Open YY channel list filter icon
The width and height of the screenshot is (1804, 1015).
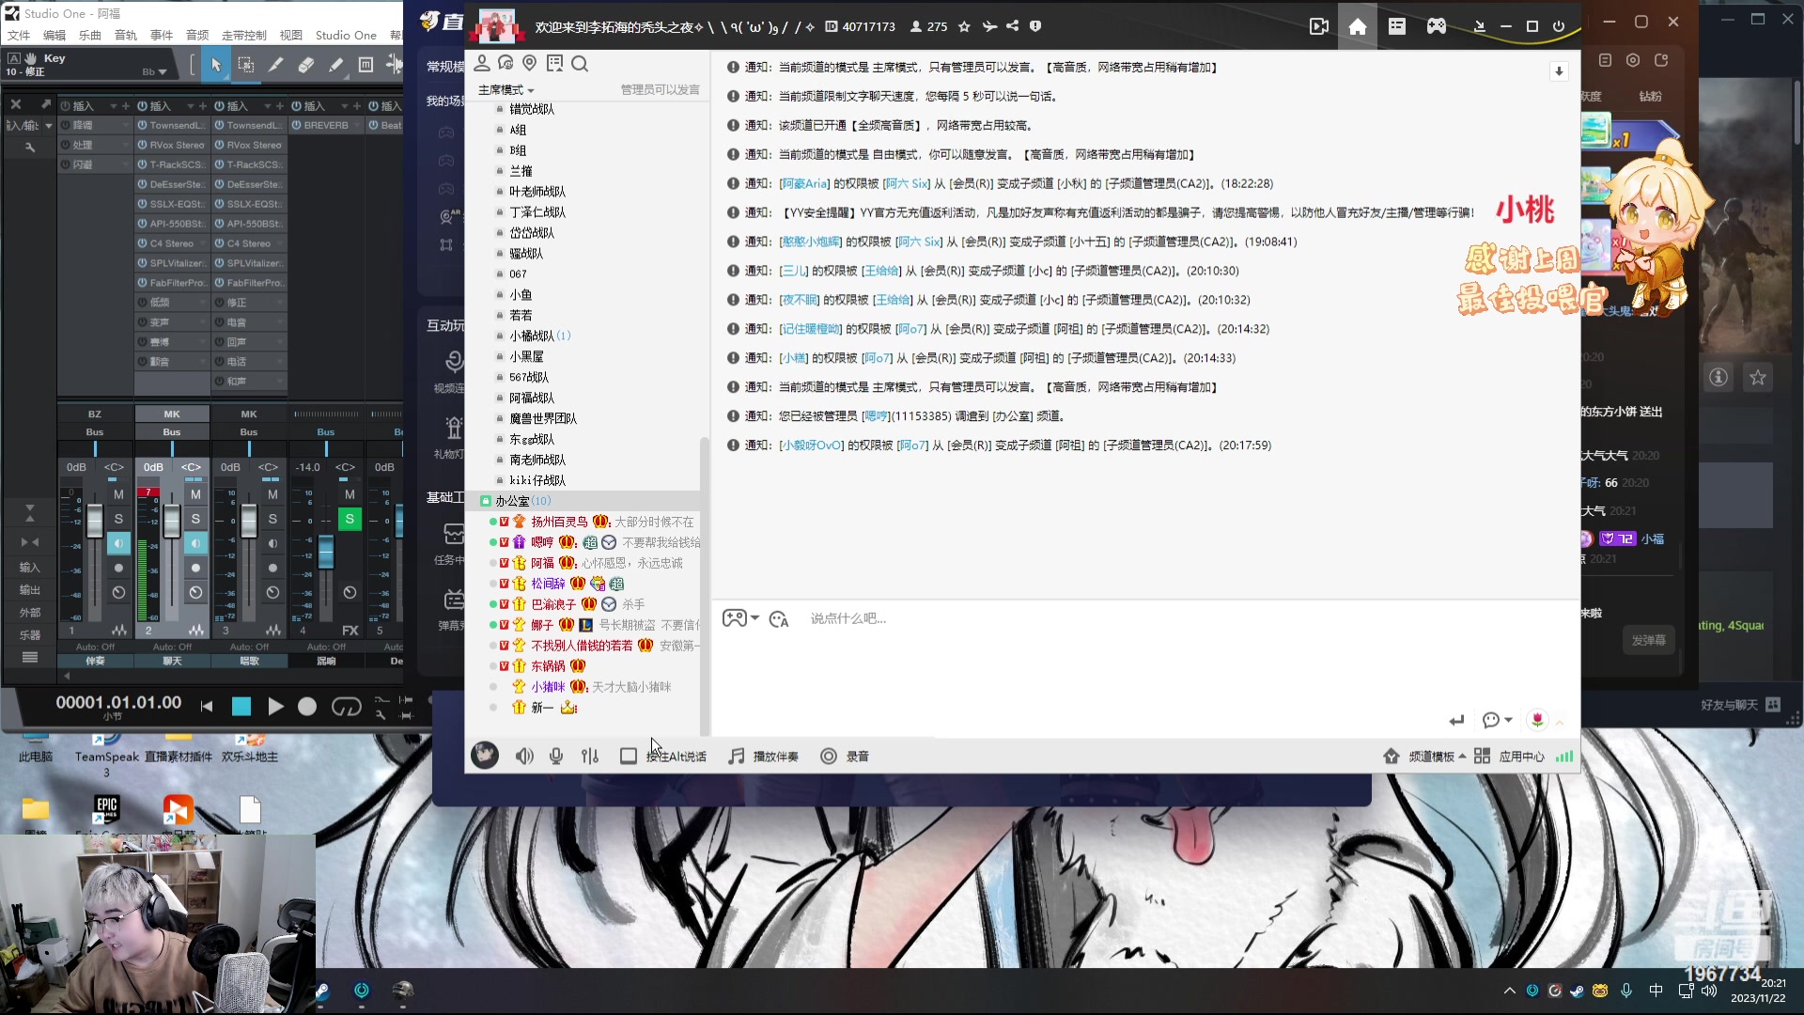pos(555,63)
